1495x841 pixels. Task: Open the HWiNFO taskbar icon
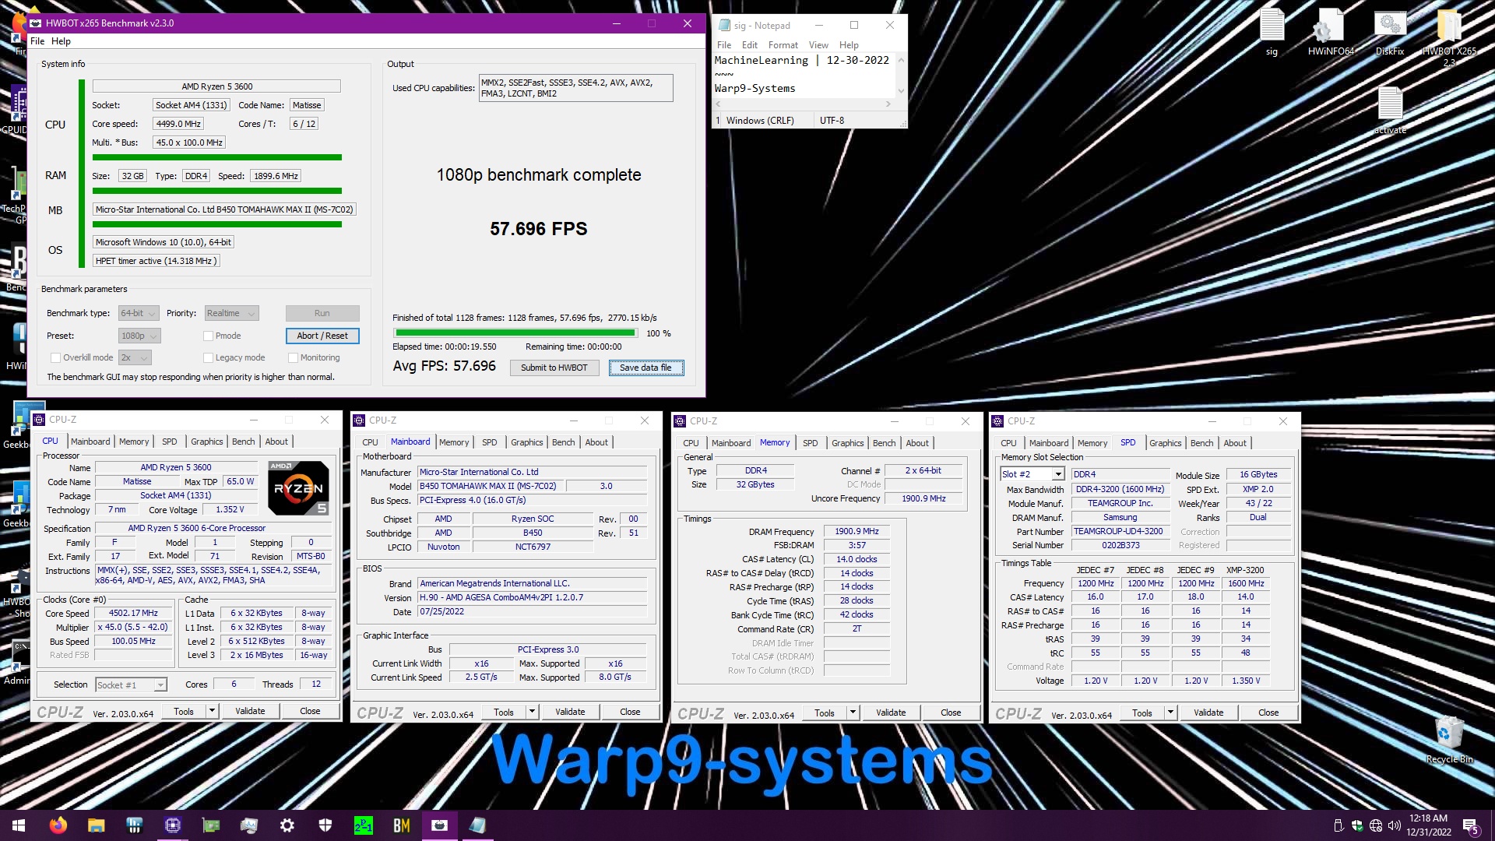pos(134,825)
